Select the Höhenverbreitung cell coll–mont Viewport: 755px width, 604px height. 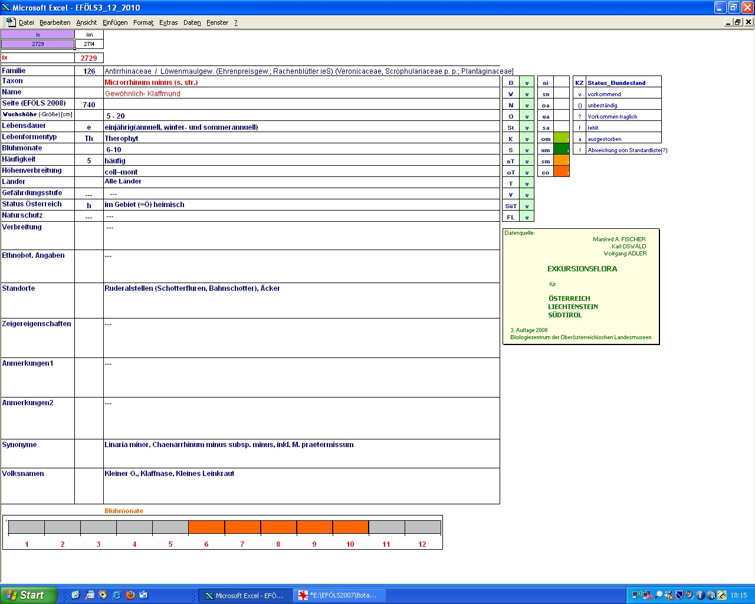(301, 172)
